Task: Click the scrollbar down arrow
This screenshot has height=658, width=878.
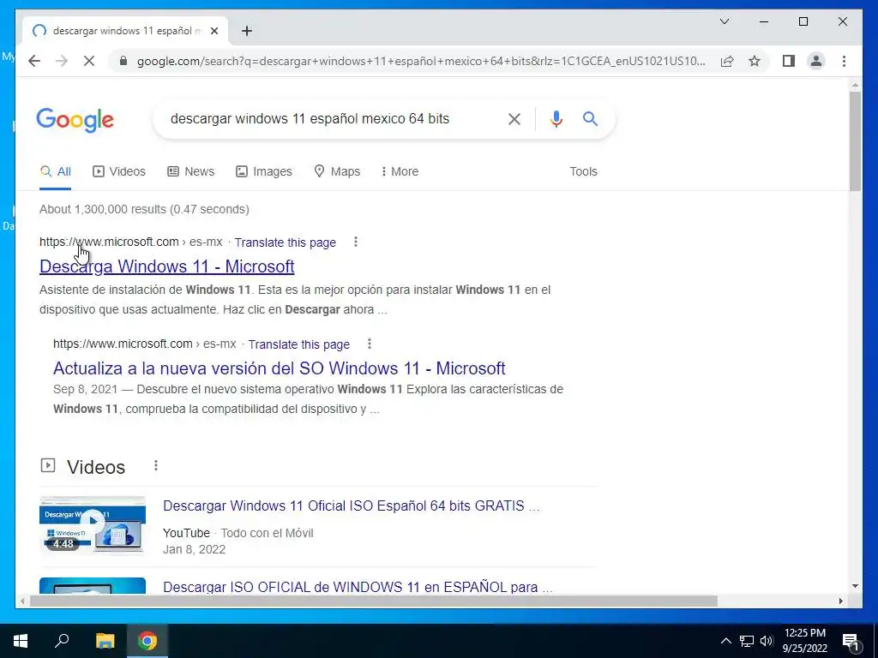Action: point(855,586)
